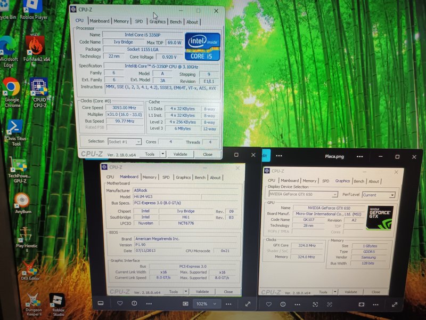Open the SPD tab in the top CPU-Z window
Viewport: 426px width, 320px height.
tap(139, 21)
